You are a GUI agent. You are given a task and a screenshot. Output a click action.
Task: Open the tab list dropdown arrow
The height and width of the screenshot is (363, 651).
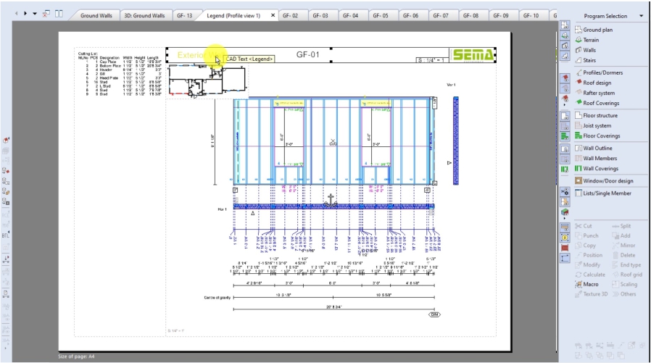[34, 14]
